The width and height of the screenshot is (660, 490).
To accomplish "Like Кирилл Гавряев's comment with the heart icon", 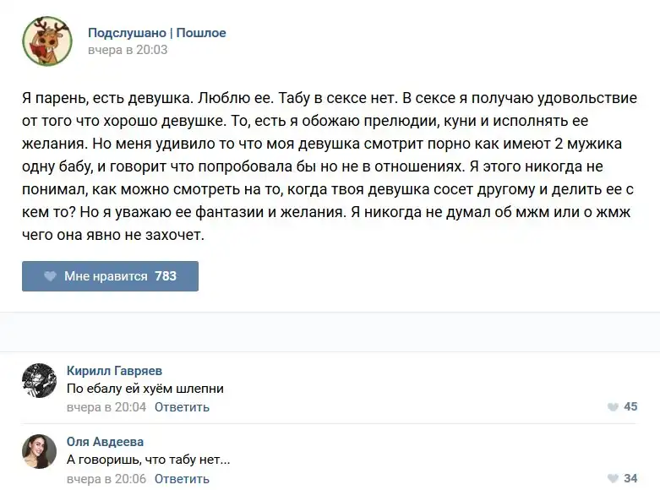I will tap(613, 407).
